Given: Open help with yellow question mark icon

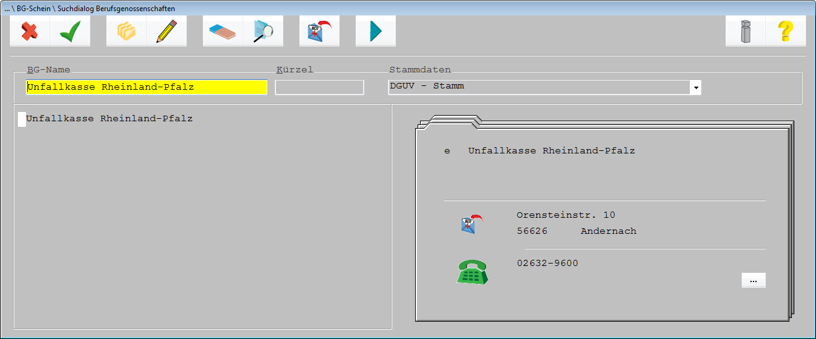Looking at the screenshot, I should (786, 31).
